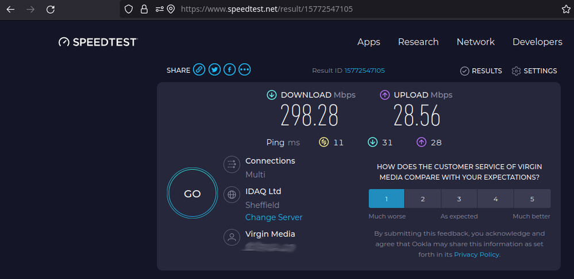Rate customer service 1 Much worse
Image resolution: width=574 pixels, height=279 pixels.
386,199
